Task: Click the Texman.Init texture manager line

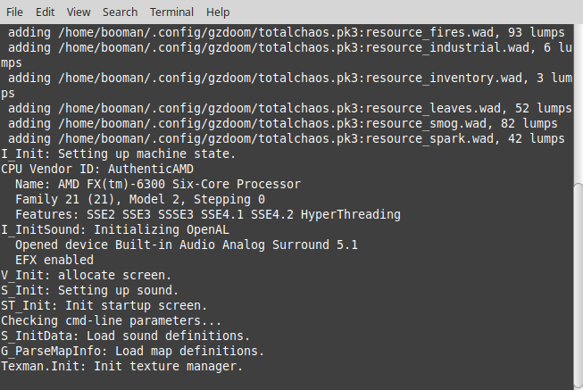Action: tap(122, 366)
